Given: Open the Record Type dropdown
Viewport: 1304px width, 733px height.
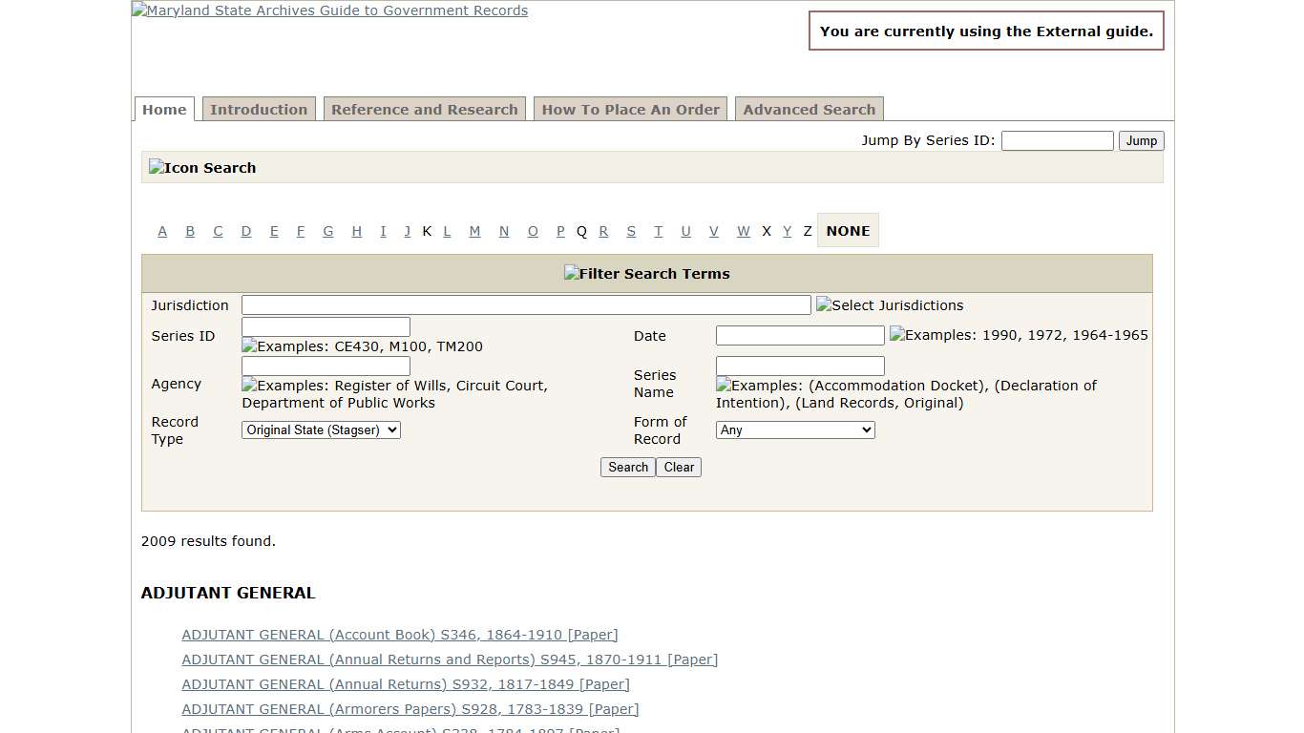Looking at the screenshot, I should pos(321,429).
